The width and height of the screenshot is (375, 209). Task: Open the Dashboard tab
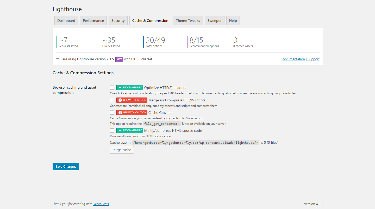point(66,21)
